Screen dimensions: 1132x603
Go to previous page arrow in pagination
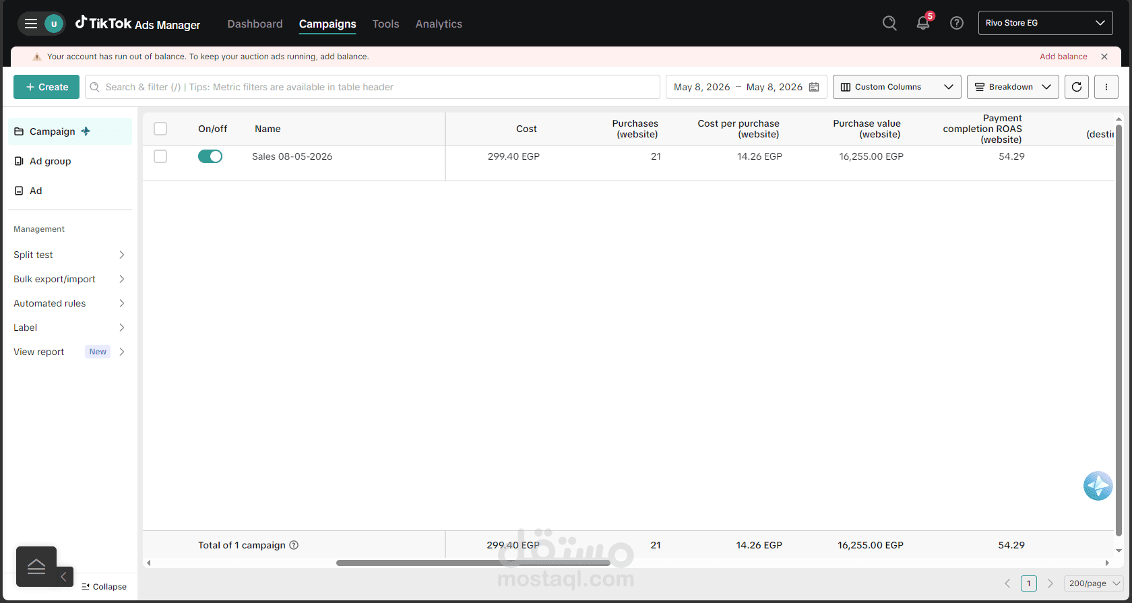(x=1008, y=583)
